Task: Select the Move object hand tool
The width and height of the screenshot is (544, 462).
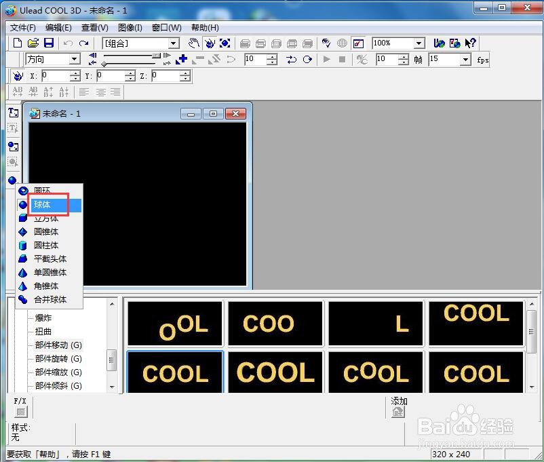Action: (194, 43)
